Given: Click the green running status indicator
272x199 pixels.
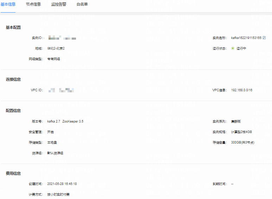Looking at the screenshot, I should 233,48.
